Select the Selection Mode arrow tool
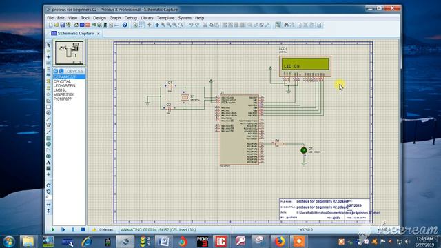441x248 pixels. [48, 45]
